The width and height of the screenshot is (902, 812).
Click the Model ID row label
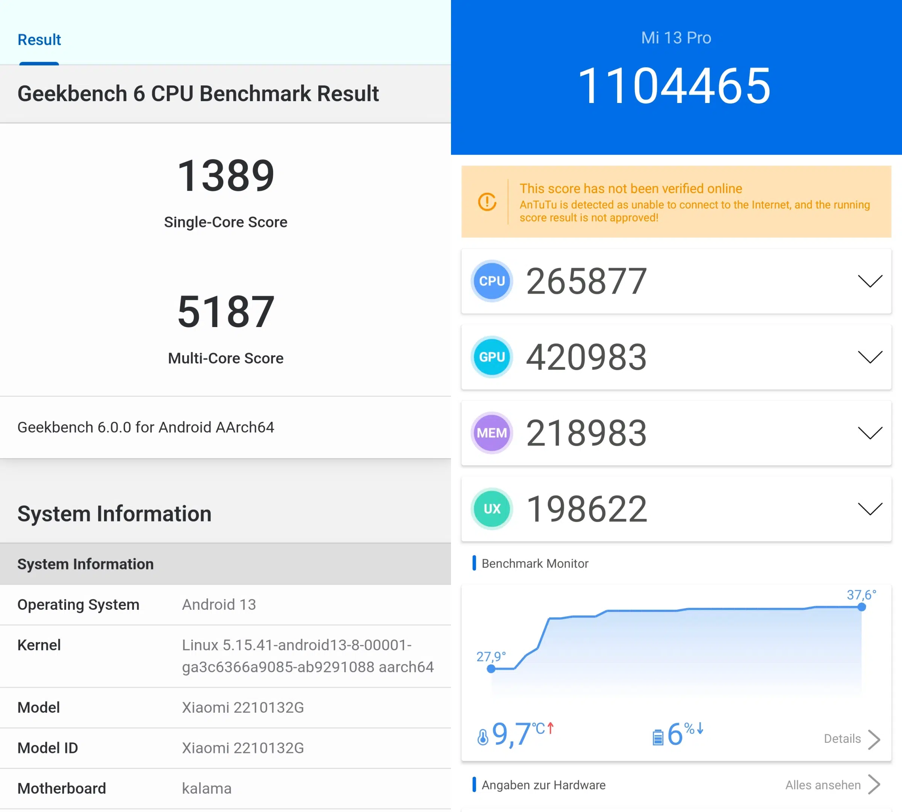point(47,748)
